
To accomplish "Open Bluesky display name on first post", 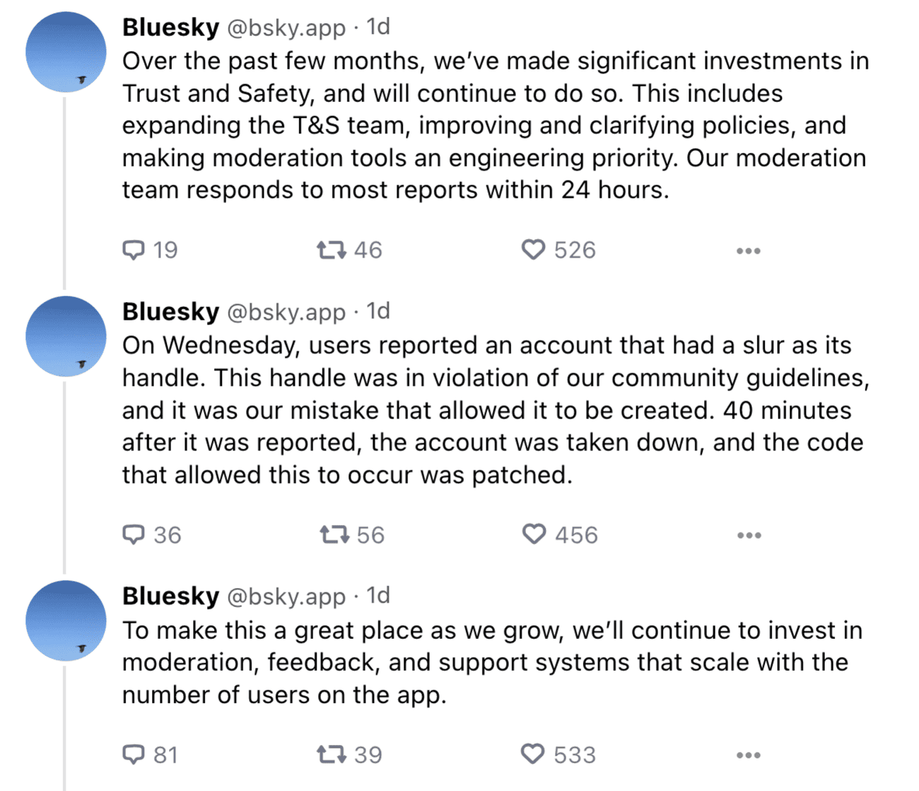I will click(170, 27).
